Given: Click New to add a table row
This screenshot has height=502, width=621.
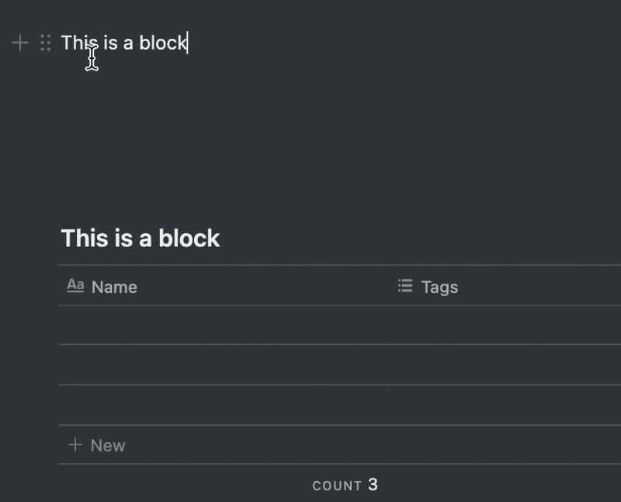Looking at the screenshot, I should pos(107,444).
